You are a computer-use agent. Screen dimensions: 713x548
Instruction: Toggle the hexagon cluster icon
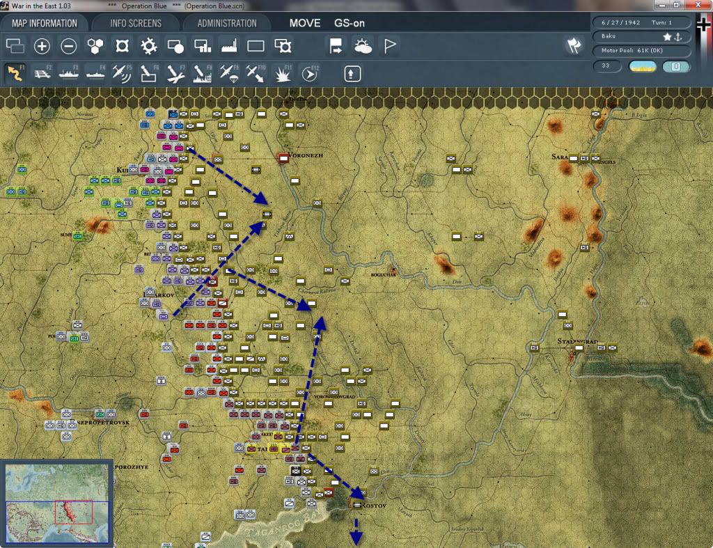tap(95, 46)
